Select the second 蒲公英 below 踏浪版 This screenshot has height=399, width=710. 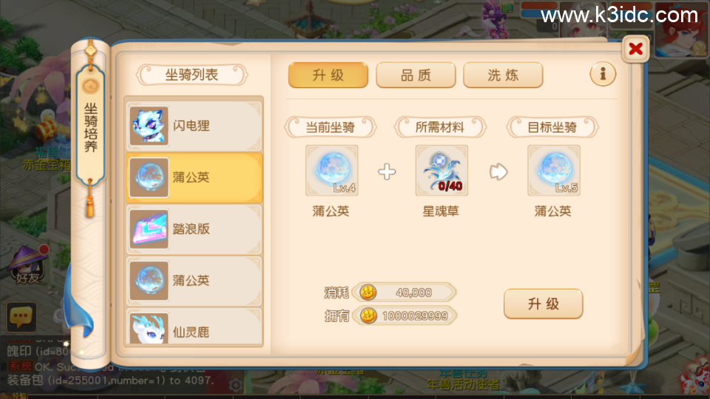(x=195, y=281)
